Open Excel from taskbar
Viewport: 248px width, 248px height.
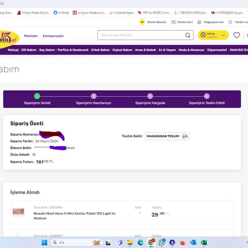204,243
